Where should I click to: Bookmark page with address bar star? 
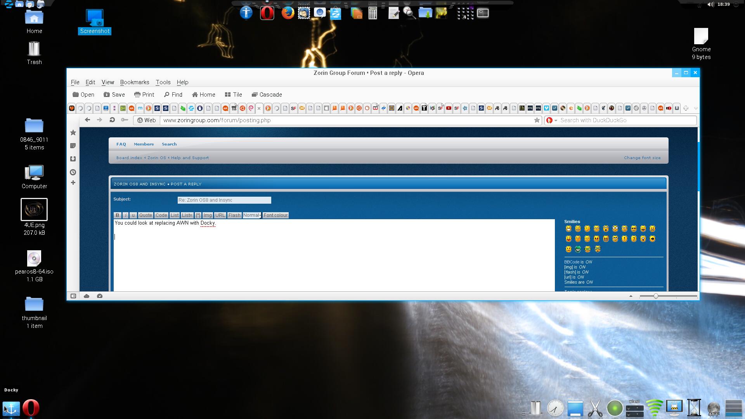tap(537, 120)
